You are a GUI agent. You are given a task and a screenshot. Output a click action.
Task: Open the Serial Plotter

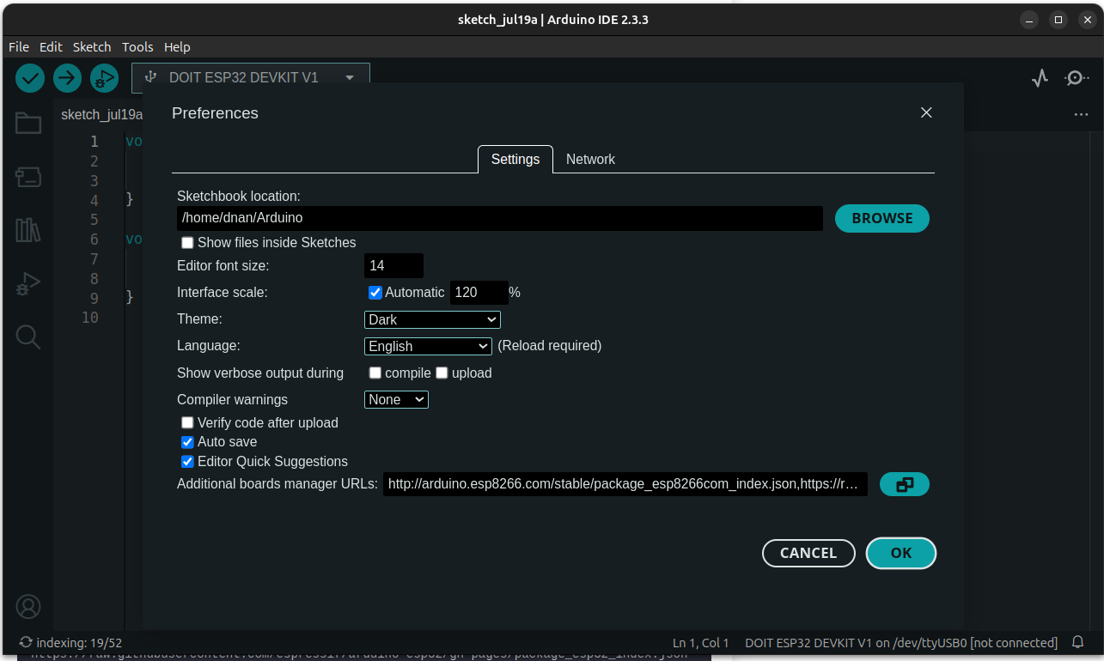[x=1040, y=78]
